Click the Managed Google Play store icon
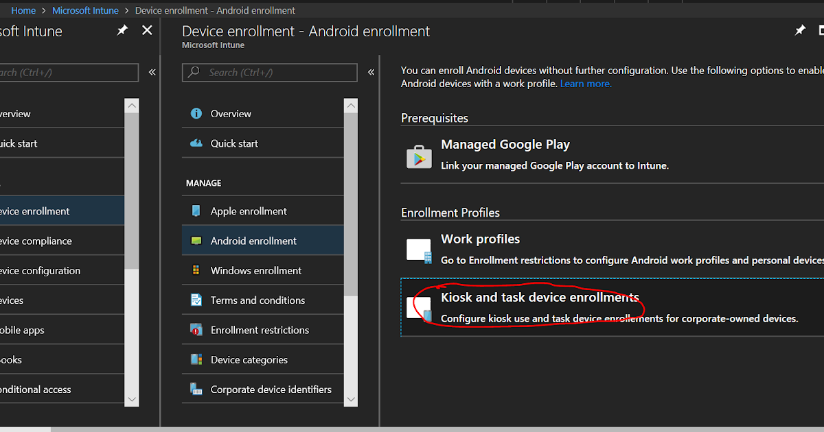 click(419, 156)
